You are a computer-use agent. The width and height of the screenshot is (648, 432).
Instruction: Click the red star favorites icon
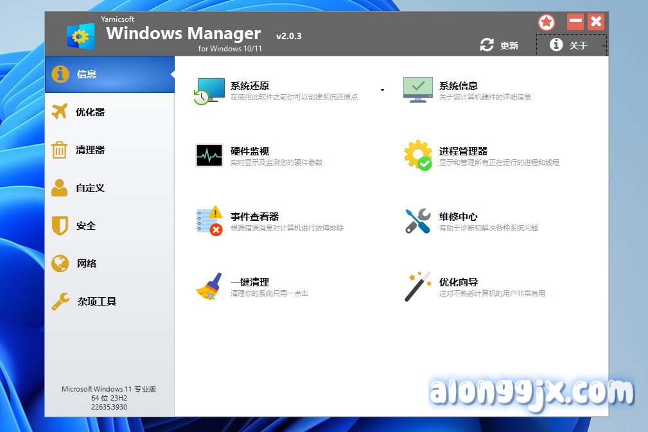click(x=547, y=22)
